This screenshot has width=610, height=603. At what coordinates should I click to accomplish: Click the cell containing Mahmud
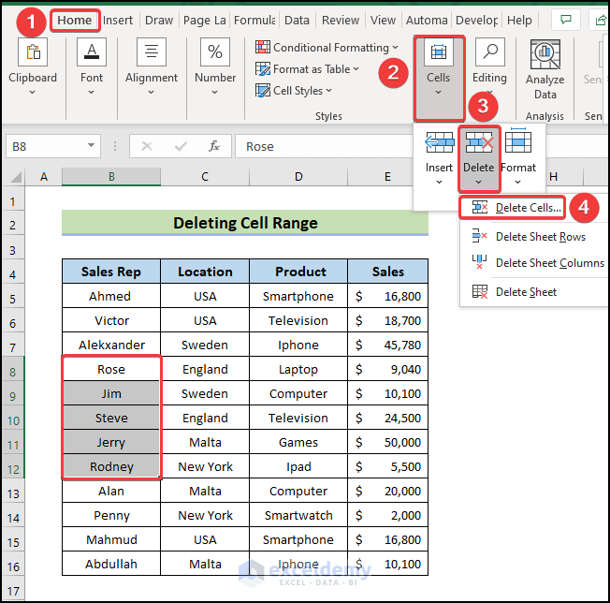point(111,539)
